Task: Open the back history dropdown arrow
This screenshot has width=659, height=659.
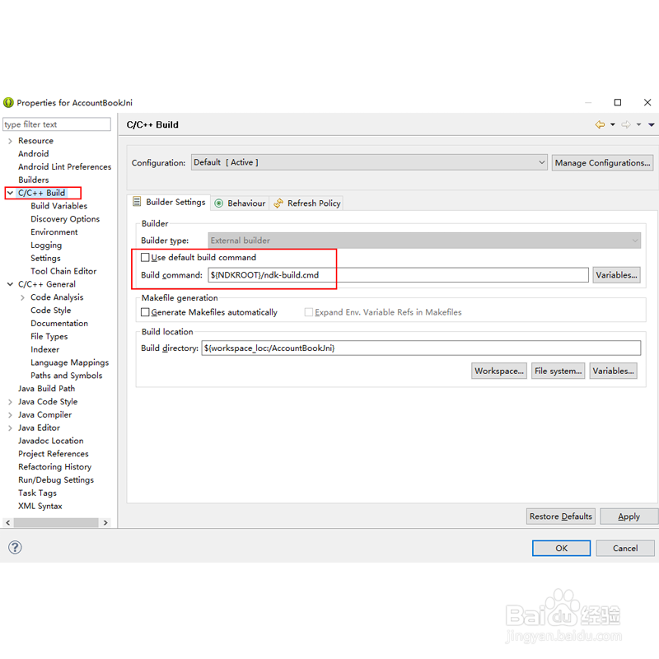Action: point(612,124)
